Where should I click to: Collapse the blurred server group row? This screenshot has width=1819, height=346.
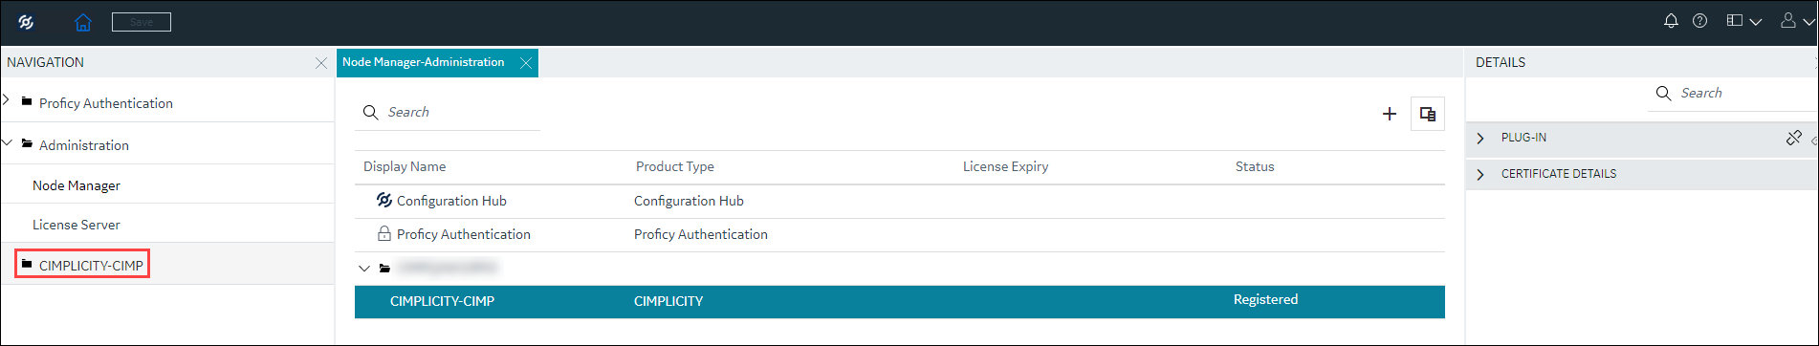pyautogui.click(x=363, y=269)
